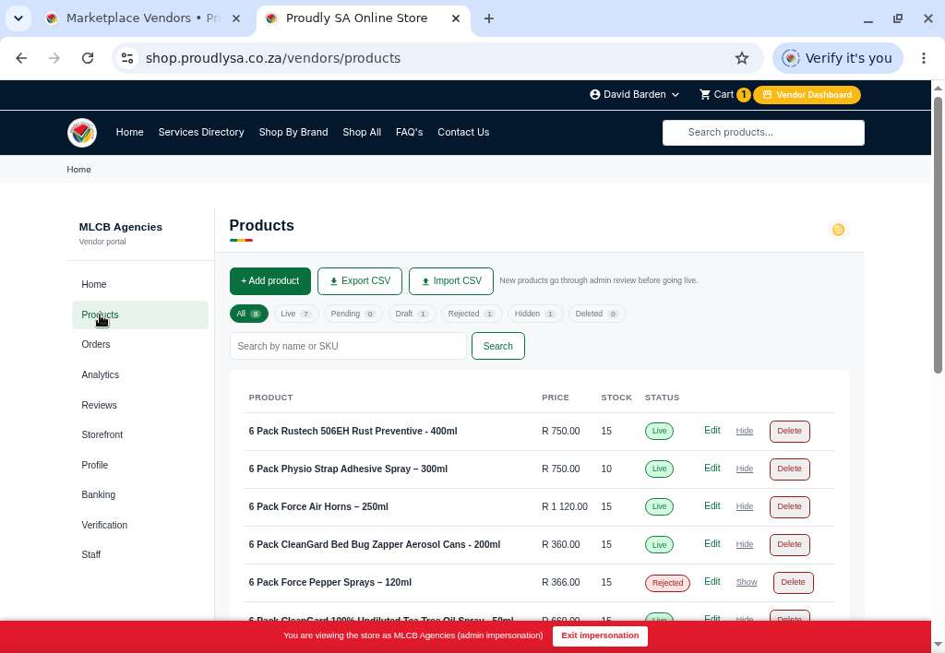Image resolution: width=945 pixels, height=653 pixels.
Task: Select Products in vendor sidebar
Action: tap(140, 315)
